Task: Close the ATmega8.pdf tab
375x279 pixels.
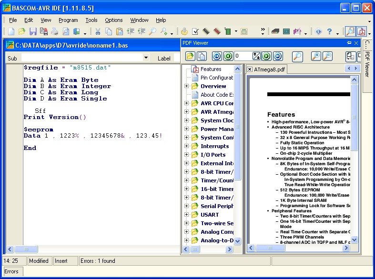Action: (x=249, y=69)
